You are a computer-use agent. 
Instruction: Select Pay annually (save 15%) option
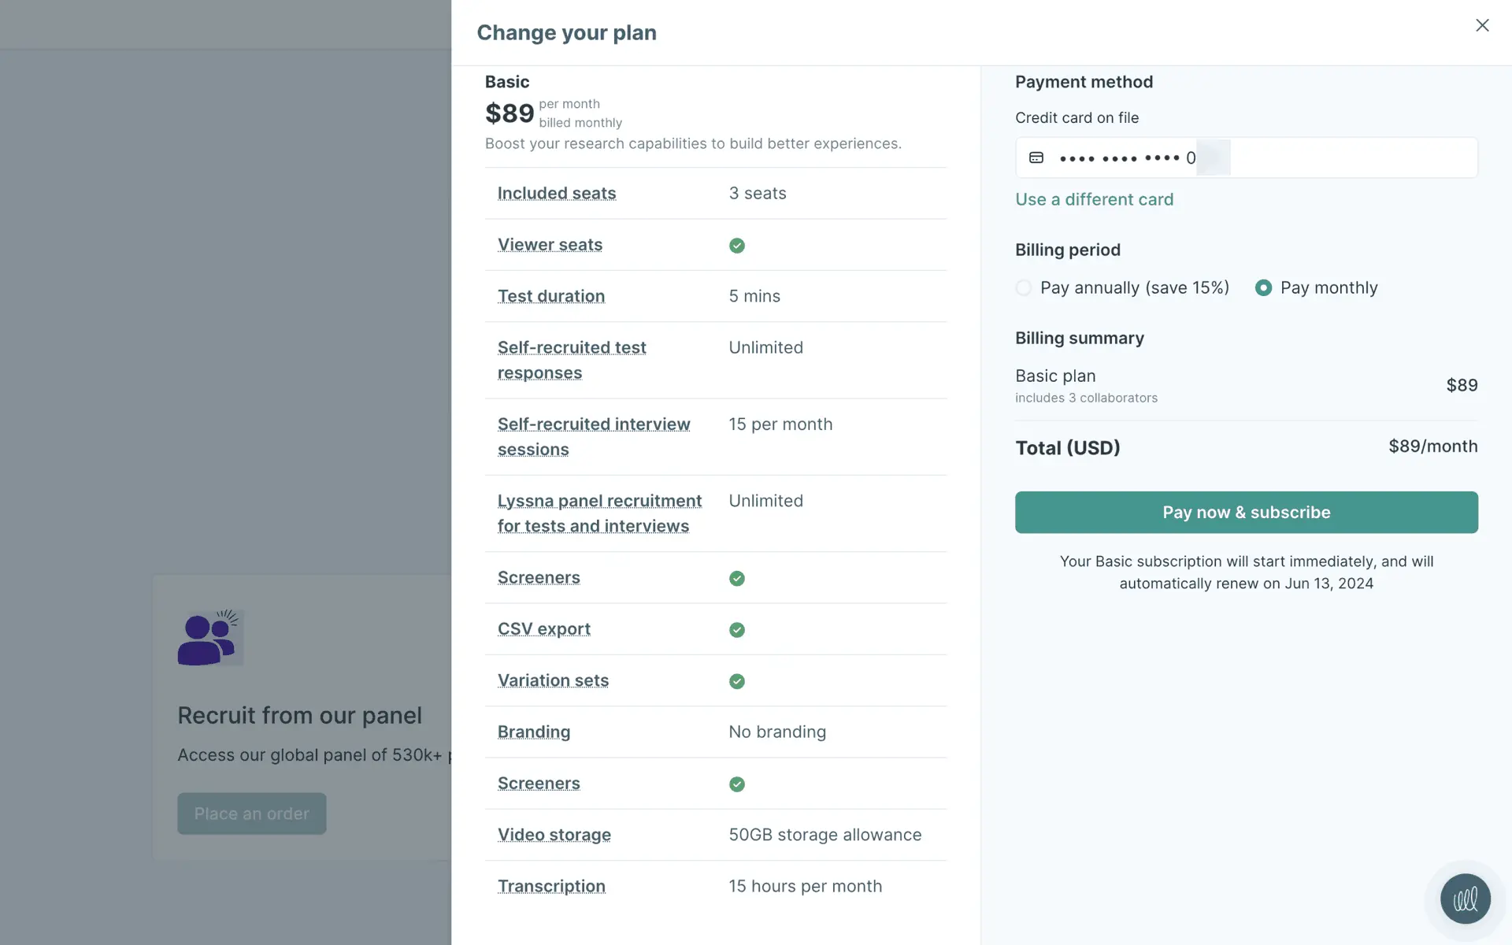1024,288
